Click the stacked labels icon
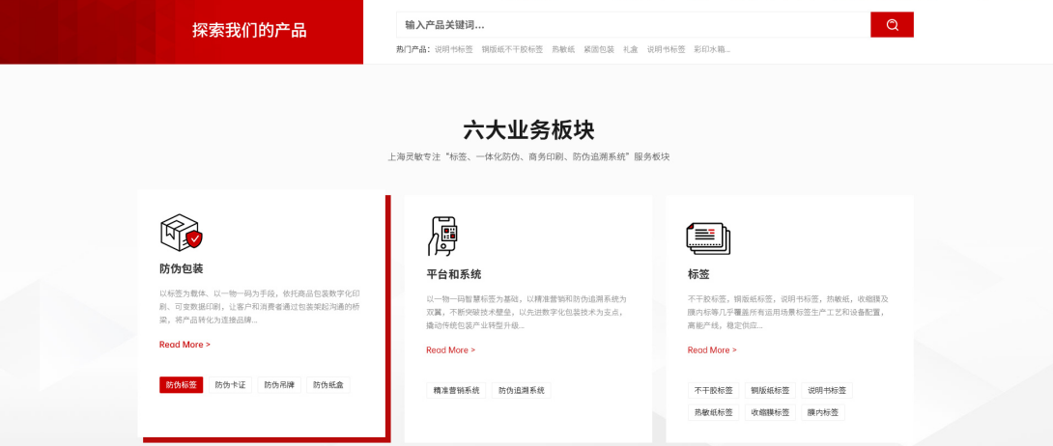The height and width of the screenshot is (446, 1053). click(x=708, y=237)
